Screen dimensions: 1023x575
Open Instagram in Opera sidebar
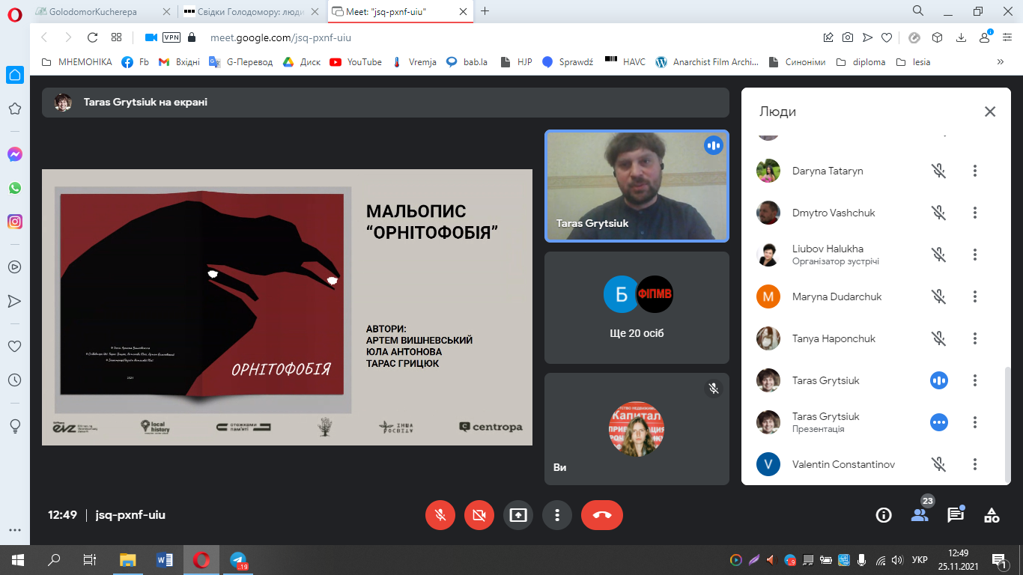(x=14, y=222)
